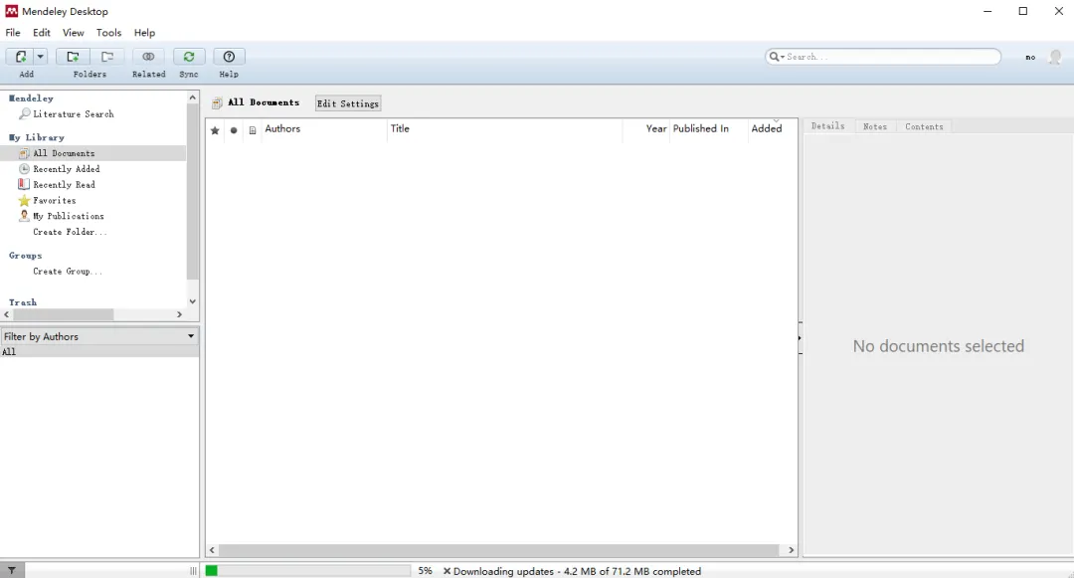1074x578 pixels.
Task: Open the View menu
Action: [74, 32]
